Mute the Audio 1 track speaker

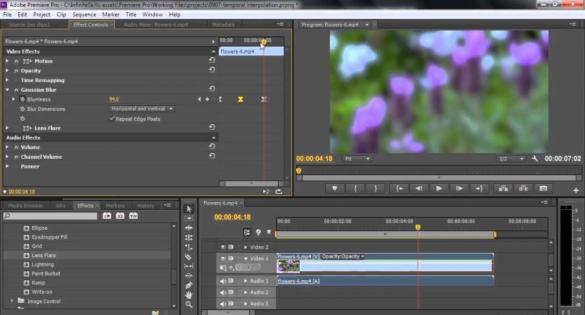[x=222, y=281]
